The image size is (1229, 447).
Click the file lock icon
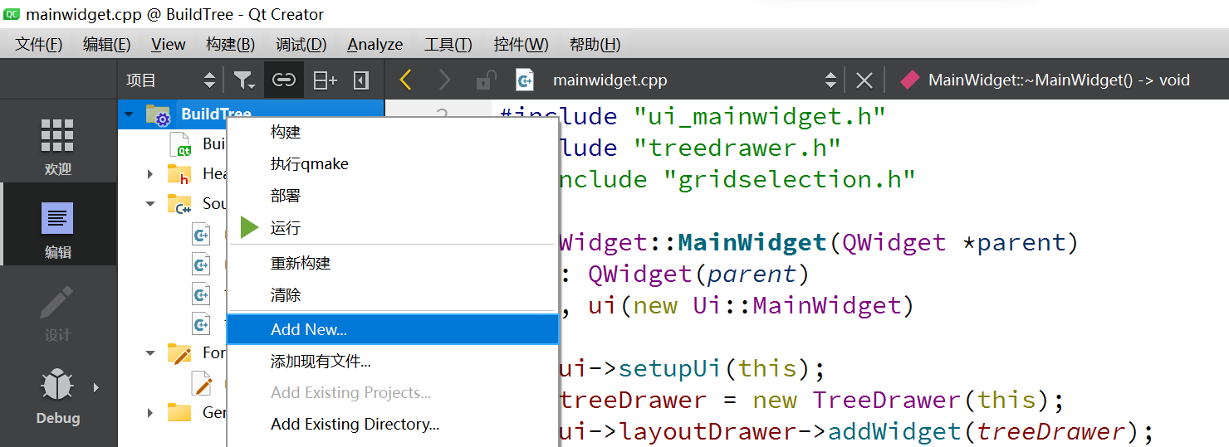point(485,80)
